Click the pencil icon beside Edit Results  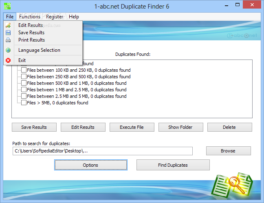[x=8, y=25]
